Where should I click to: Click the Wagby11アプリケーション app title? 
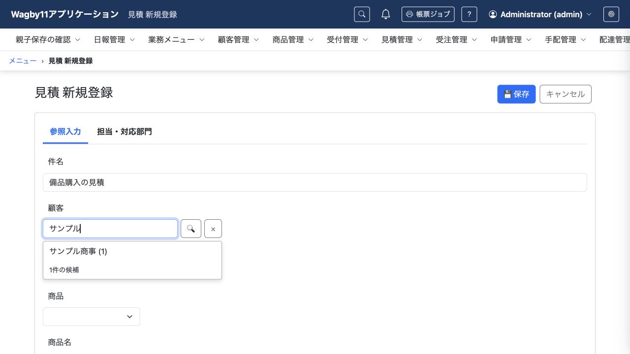(65, 14)
